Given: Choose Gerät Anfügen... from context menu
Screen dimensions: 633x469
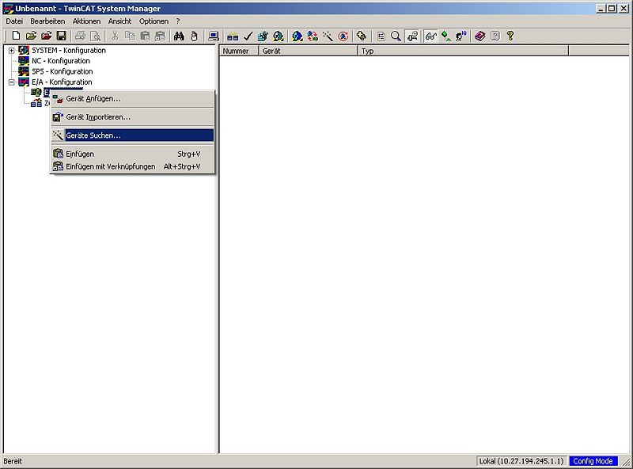Looking at the screenshot, I should [x=132, y=99].
